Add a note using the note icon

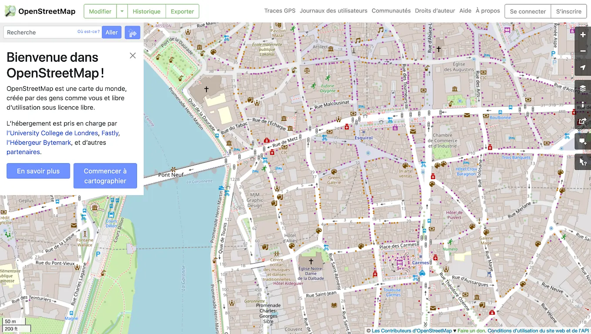(x=582, y=141)
